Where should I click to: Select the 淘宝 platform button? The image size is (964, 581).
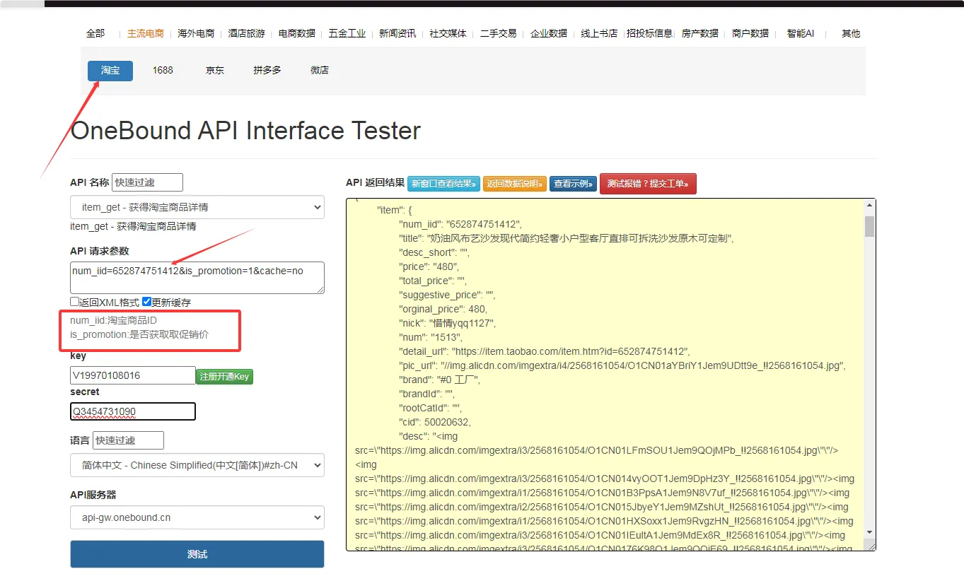click(110, 71)
